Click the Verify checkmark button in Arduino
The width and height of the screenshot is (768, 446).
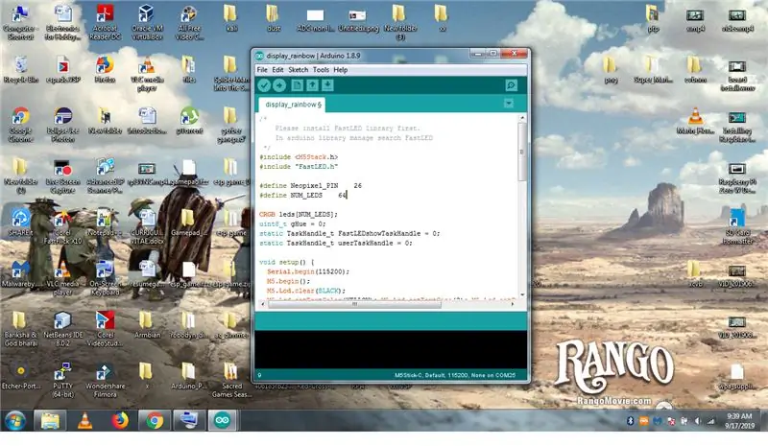point(264,85)
